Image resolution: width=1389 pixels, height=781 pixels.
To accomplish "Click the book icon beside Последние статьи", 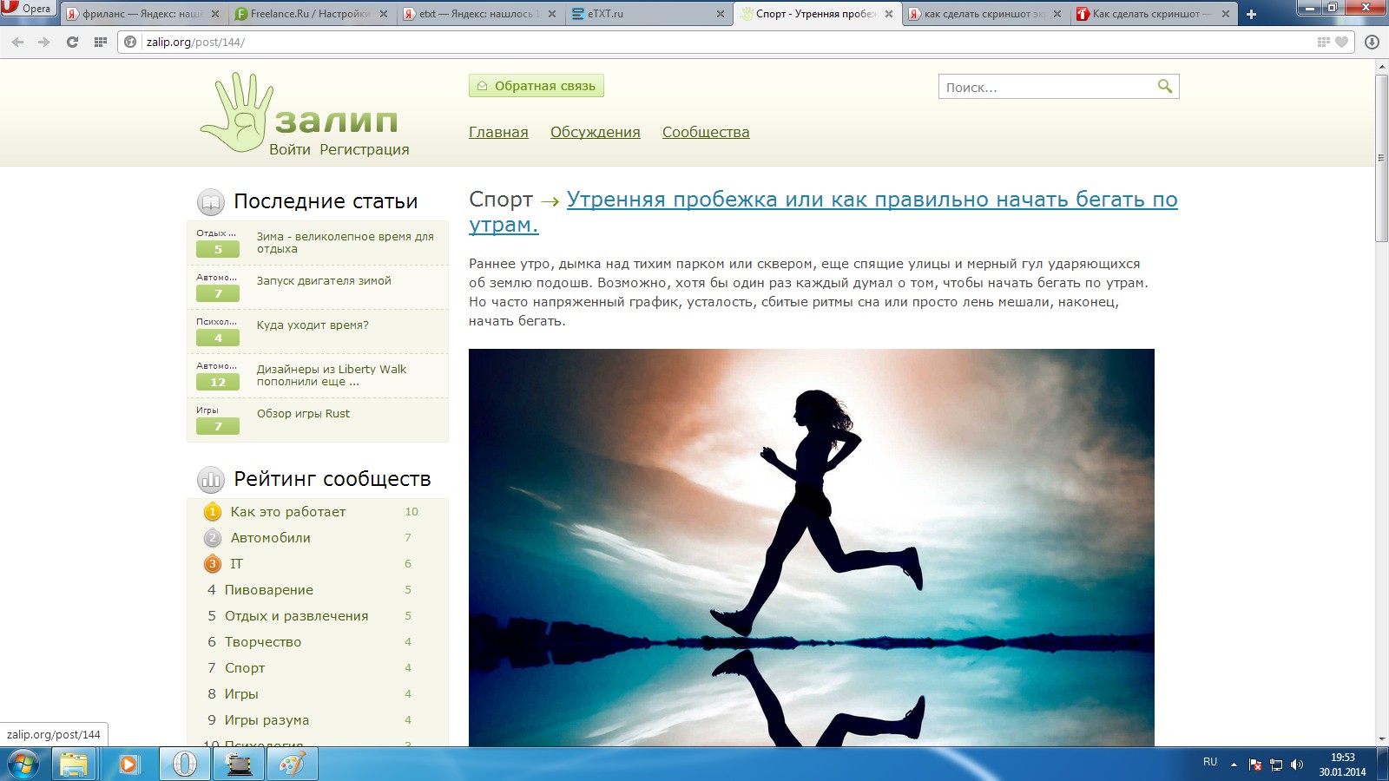I will coord(211,202).
